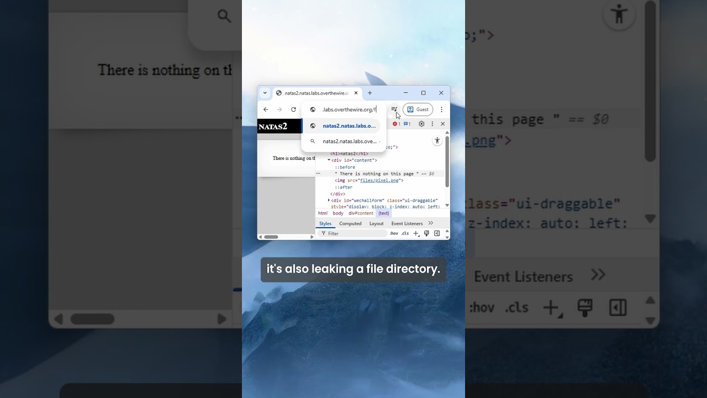Select the Styles tab
Viewport: 707px width, 398px height.
coord(325,223)
